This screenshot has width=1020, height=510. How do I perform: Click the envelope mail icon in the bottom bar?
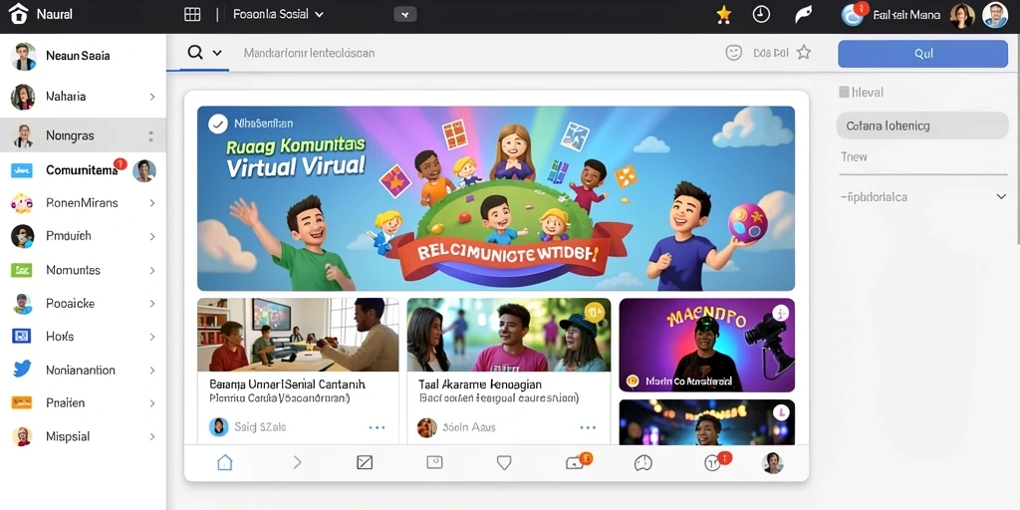[x=365, y=462]
